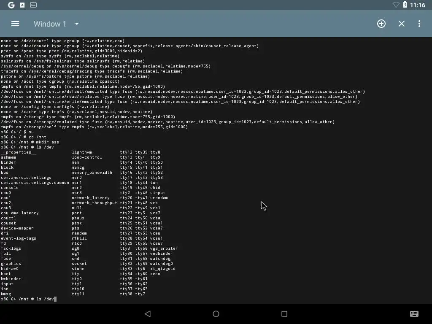Click the 'tmpfs on /storage/self' line
Screen dimensions: 432x324
pos(94,127)
